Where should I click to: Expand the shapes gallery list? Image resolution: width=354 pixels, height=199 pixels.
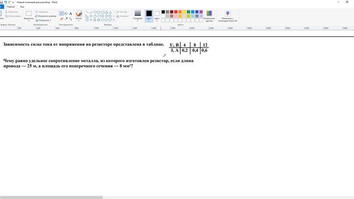click(114, 20)
